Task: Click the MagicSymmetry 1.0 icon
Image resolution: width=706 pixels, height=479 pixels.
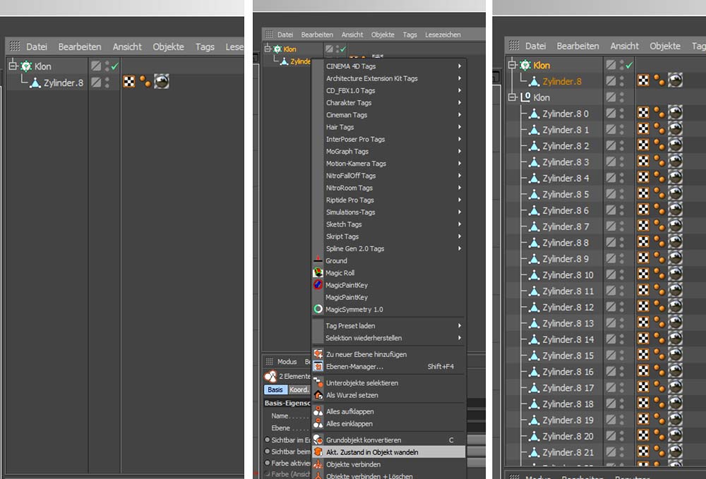Action: [x=318, y=309]
